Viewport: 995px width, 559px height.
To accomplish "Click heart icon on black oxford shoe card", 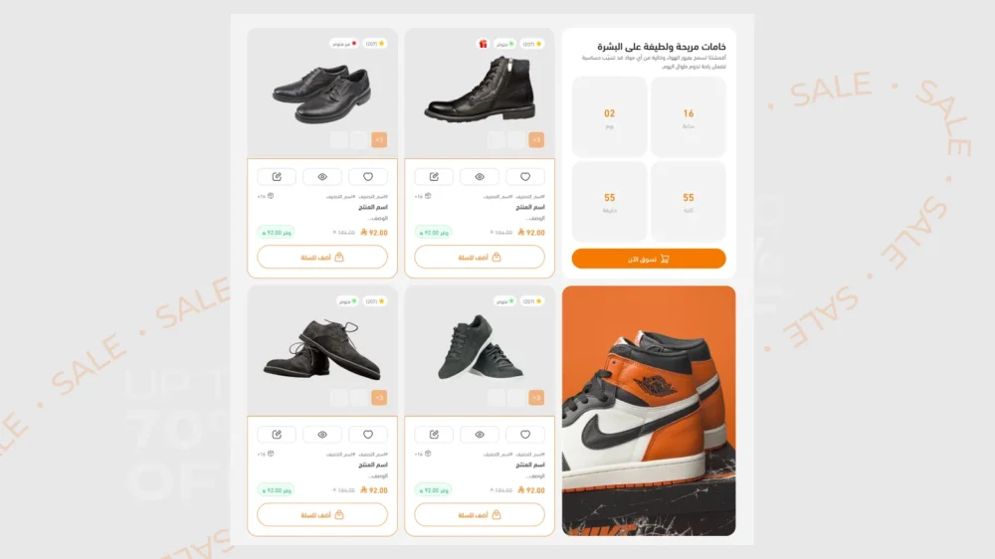I will (368, 177).
